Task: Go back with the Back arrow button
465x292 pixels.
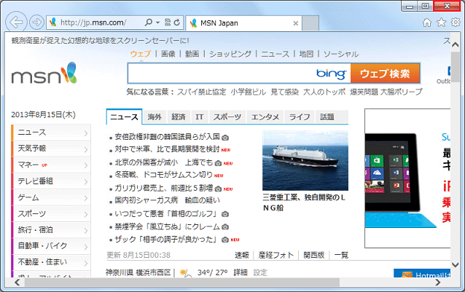Action: pos(16,22)
